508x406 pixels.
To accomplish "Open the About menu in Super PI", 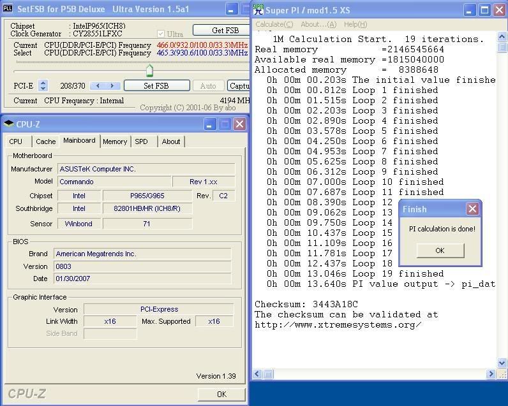I will (318, 24).
